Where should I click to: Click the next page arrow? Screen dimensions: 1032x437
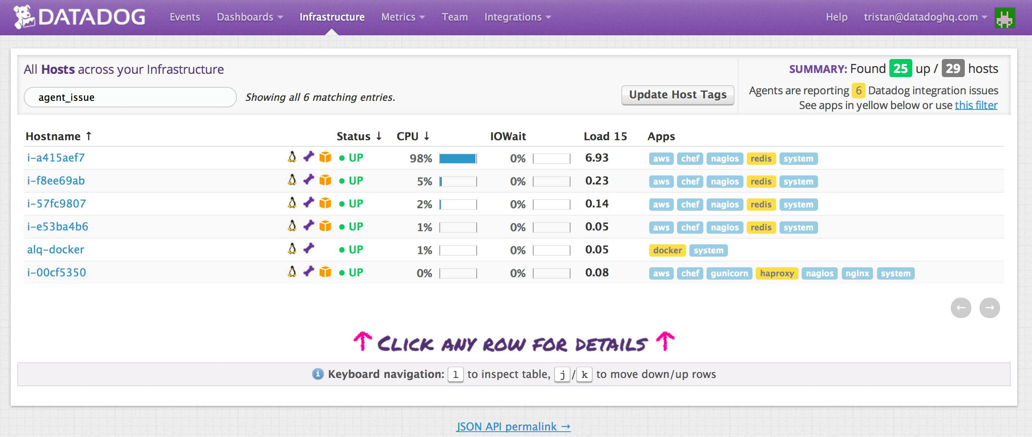point(991,307)
